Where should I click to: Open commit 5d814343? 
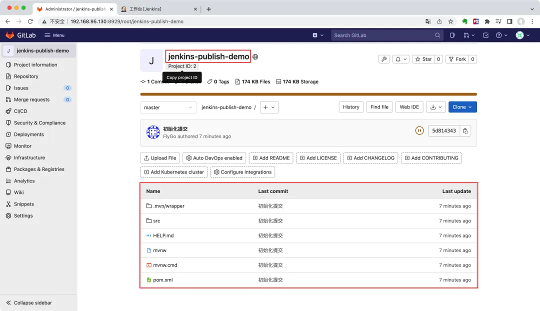click(x=443, y=131)
